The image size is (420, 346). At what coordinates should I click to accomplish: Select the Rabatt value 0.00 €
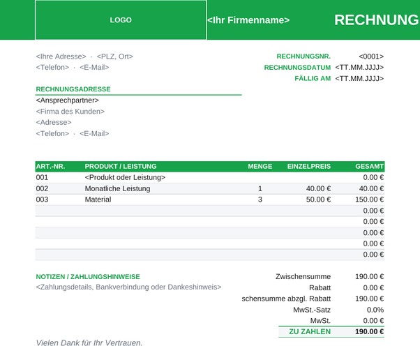click(373, 288)
